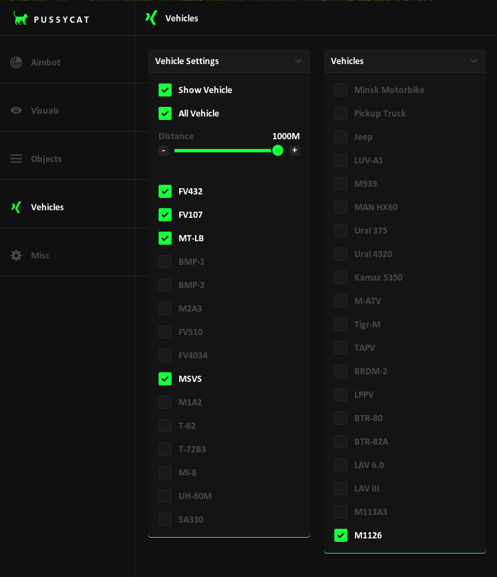Click the Vehicles icon in the page header
497x577 pixels.
(151, 18)
